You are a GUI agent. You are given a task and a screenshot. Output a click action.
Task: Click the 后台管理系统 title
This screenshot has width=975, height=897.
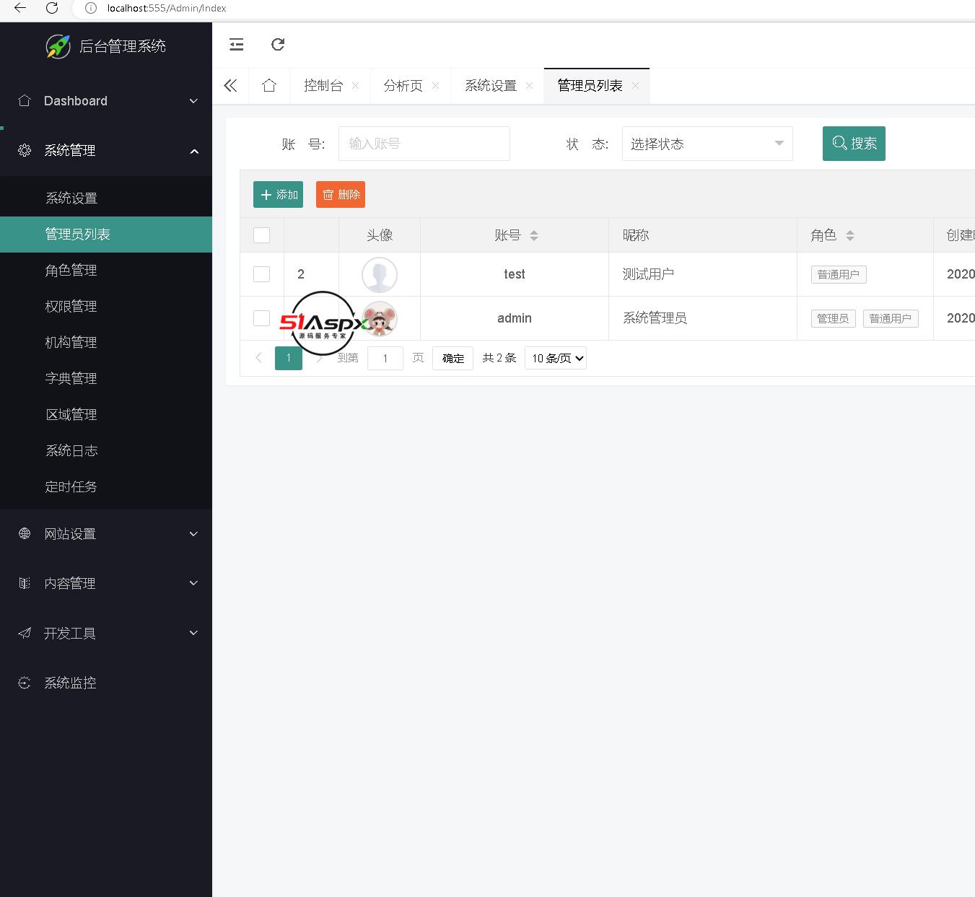point(123,46)
